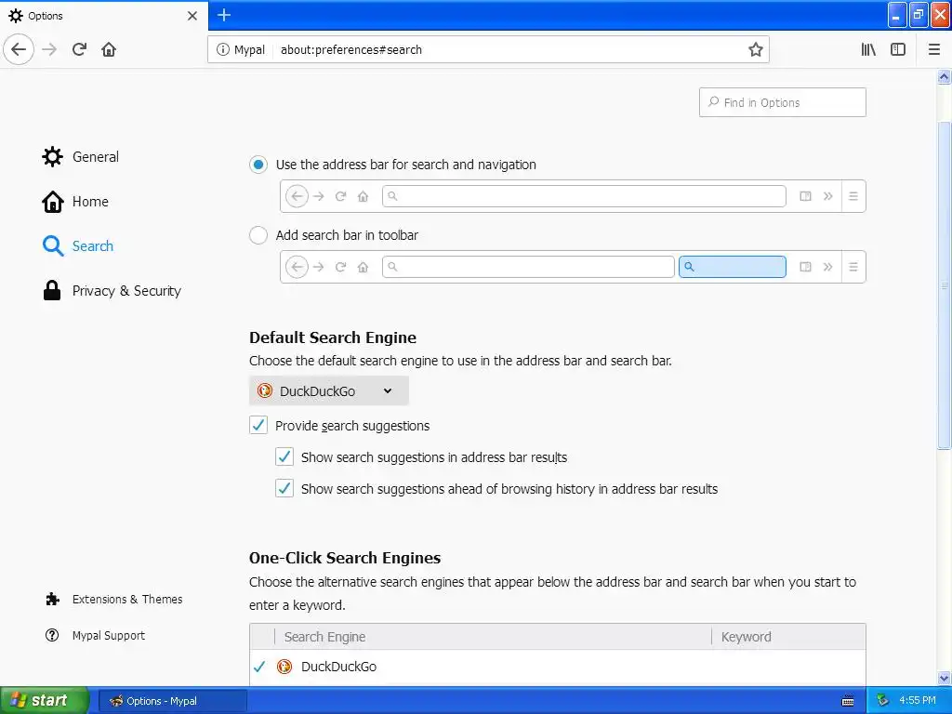Bookmark this page with the star icon
The height and width of the screenshot is (714, 952).
(755, 49)
